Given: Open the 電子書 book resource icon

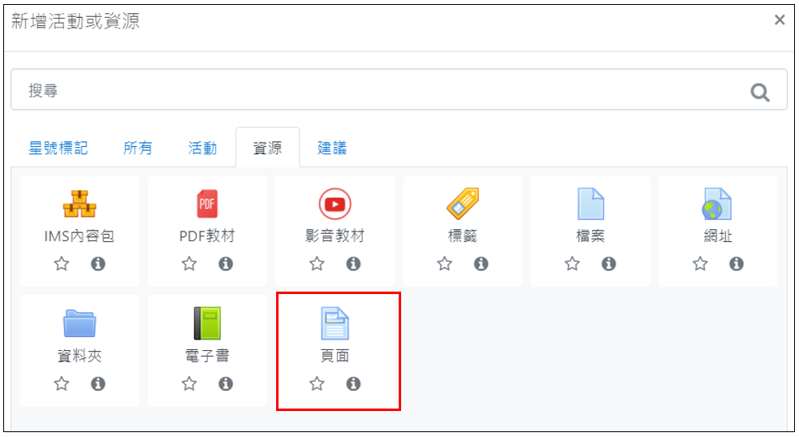Looking at the screenshot, I should point(207,323).
